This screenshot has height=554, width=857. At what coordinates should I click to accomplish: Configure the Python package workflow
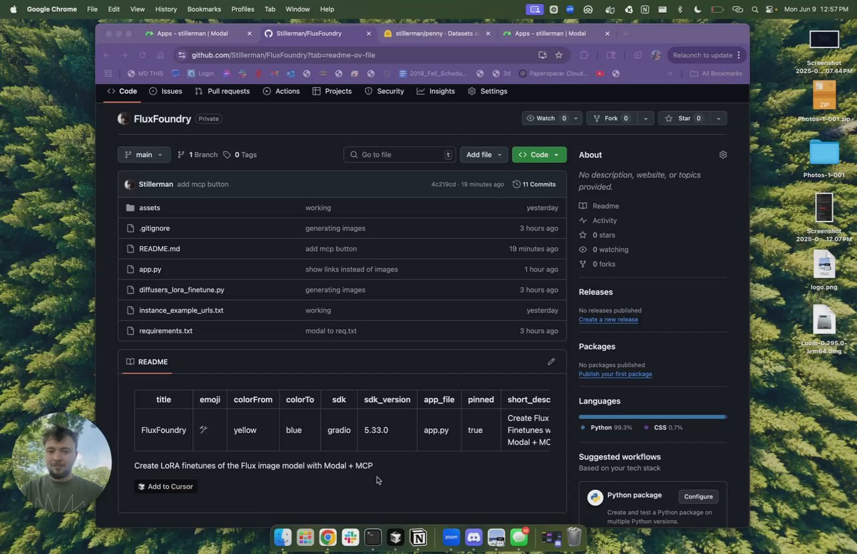pos(698,496)
